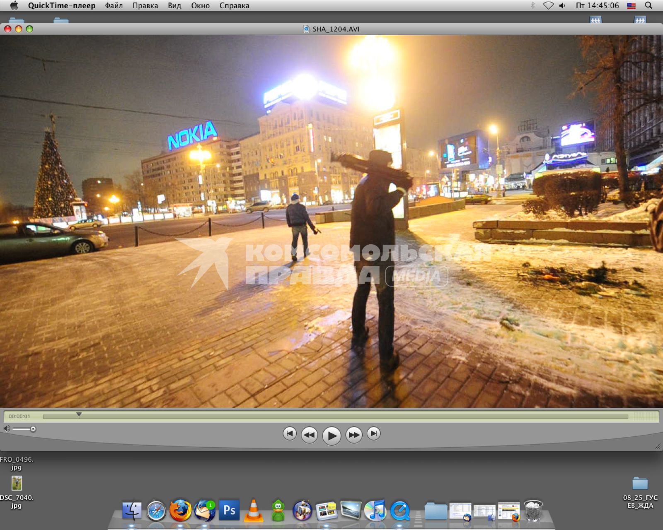Open the Apple menu
The image size is (663, 530).
pyautogui.click(x=14, y=5)
